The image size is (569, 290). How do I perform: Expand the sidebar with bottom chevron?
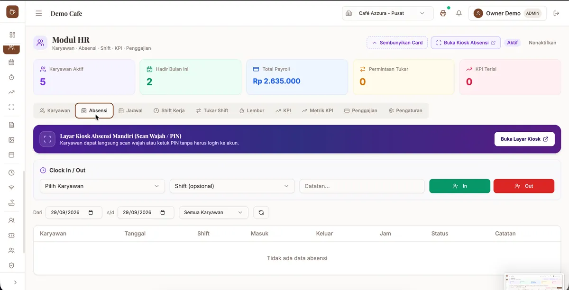tap(15, 282)
